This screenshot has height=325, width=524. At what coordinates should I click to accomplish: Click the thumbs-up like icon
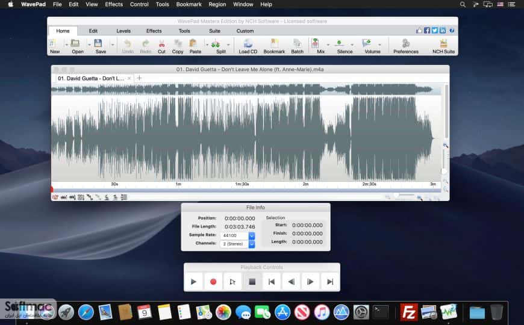[x=419, y=31]
